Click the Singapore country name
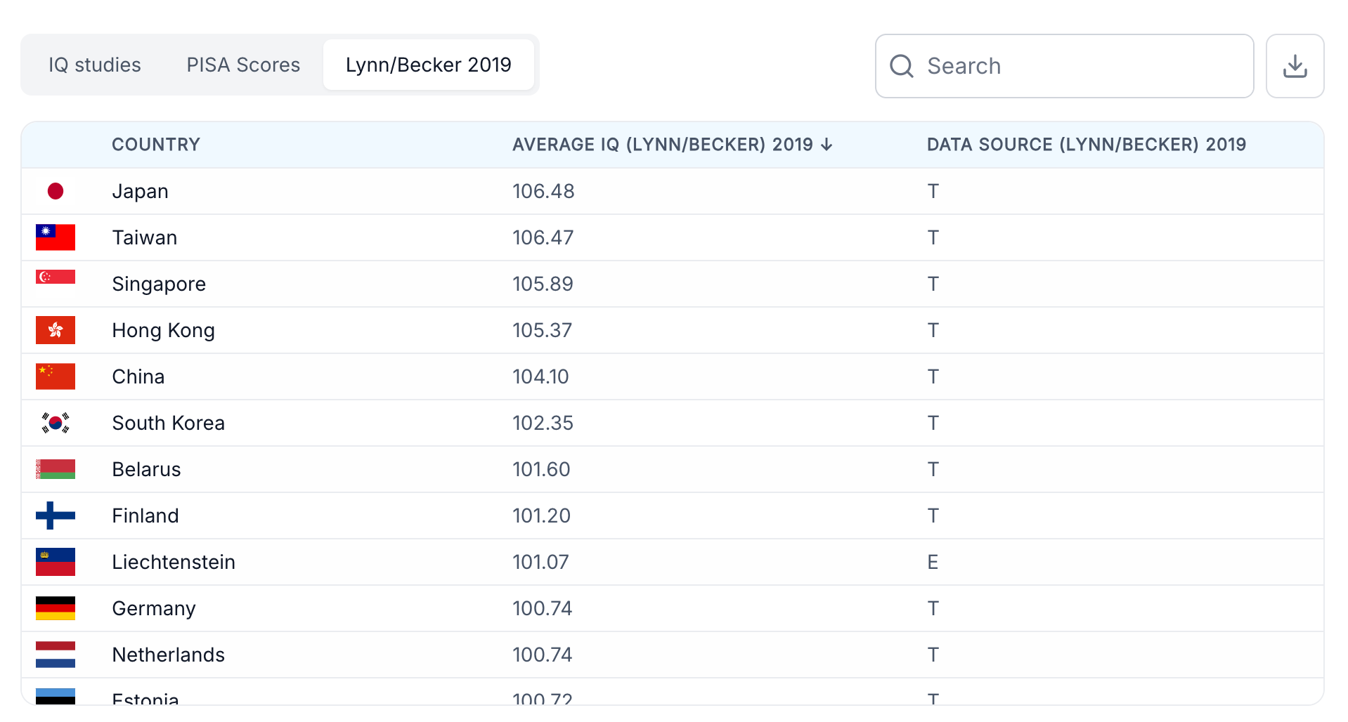1348x722 pixels. pos(159,284)
